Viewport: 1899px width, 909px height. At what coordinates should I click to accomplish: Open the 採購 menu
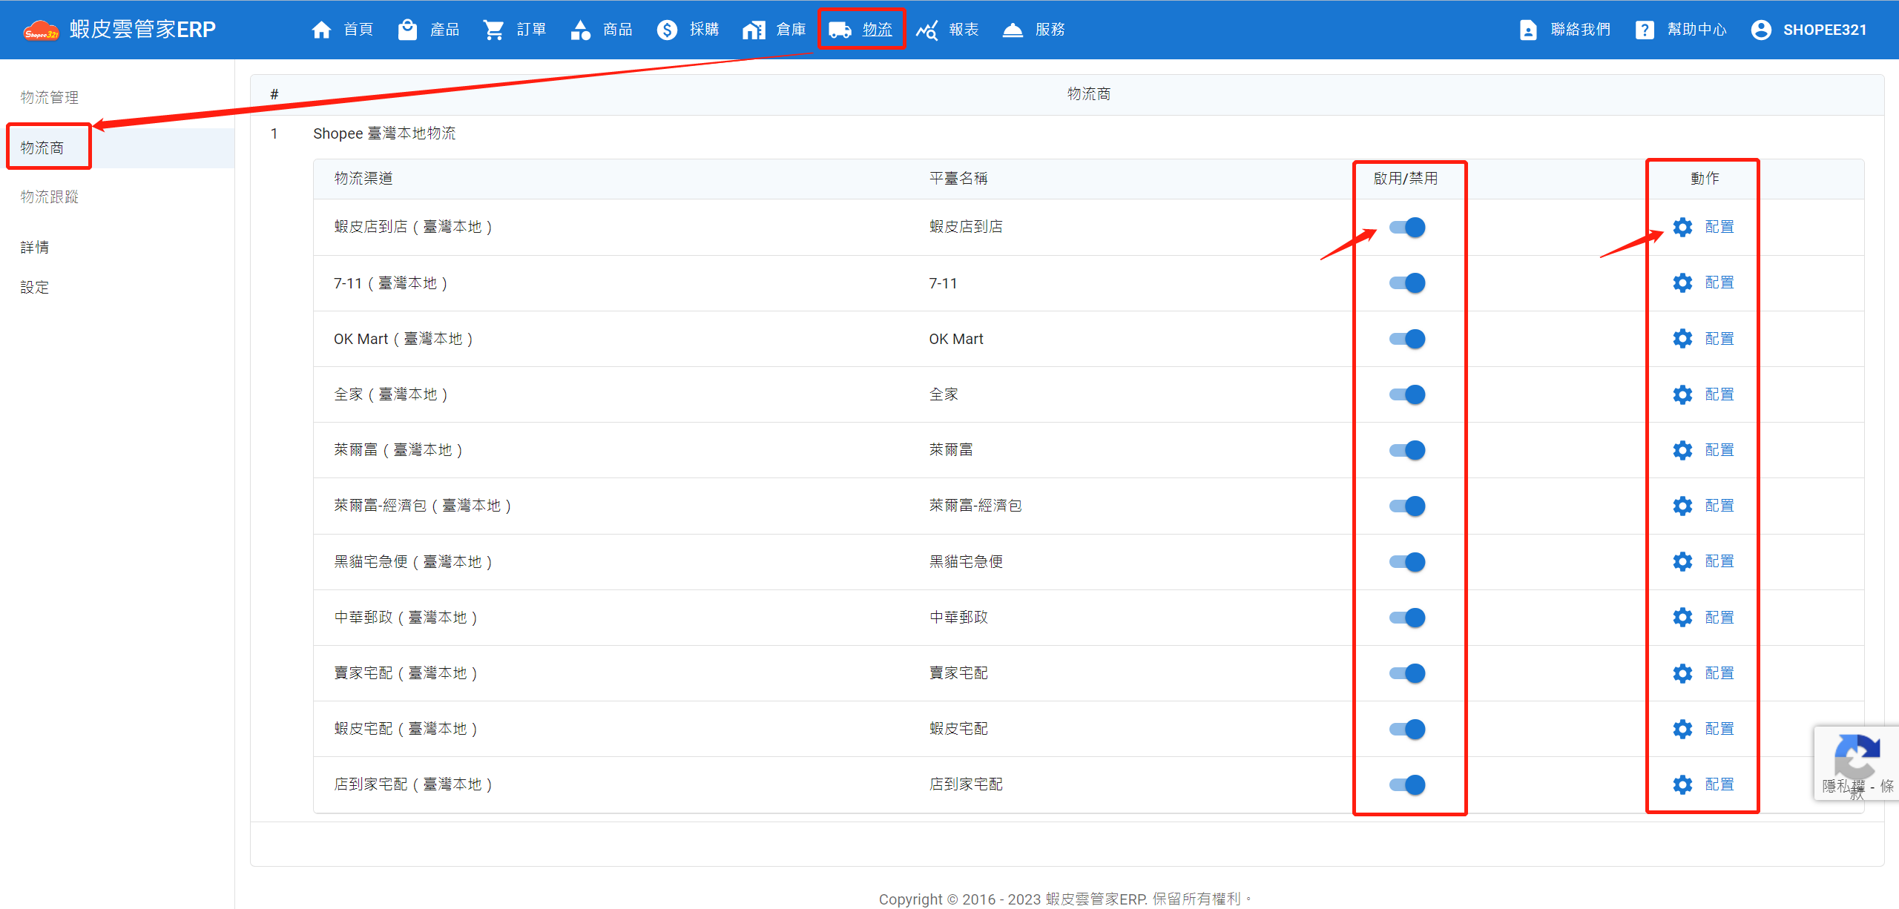[x=688, y=30]
